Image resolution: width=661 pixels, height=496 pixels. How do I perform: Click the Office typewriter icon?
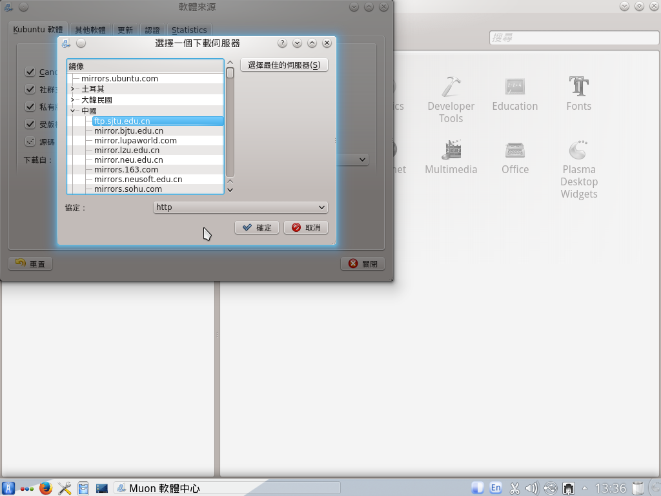point(514,150)
